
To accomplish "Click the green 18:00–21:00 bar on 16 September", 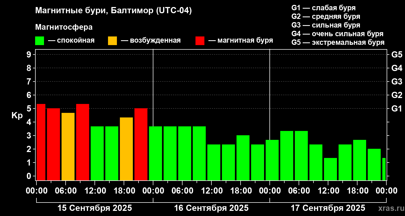I will [243, 158].
